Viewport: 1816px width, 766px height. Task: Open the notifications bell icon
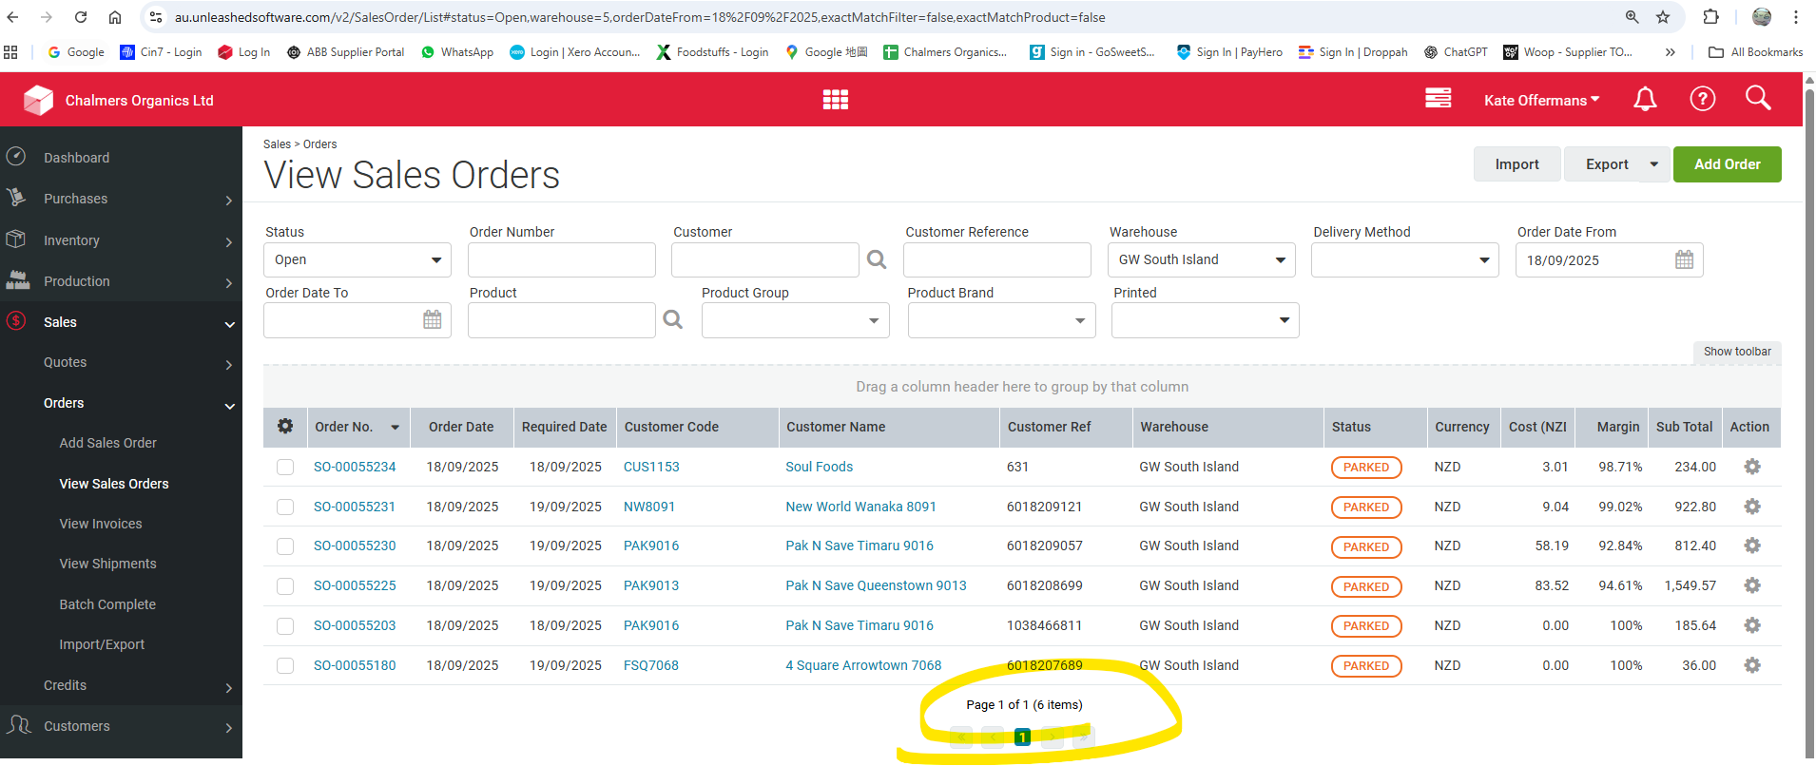pyautogui.click(x=1645, y=99)
